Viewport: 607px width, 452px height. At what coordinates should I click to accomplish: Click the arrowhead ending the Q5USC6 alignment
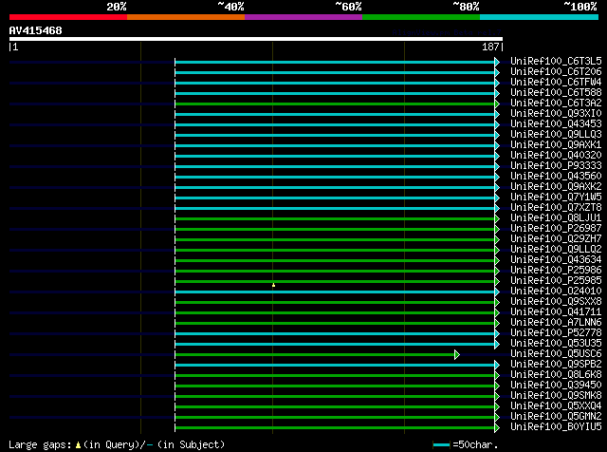[x=457, y=354]
